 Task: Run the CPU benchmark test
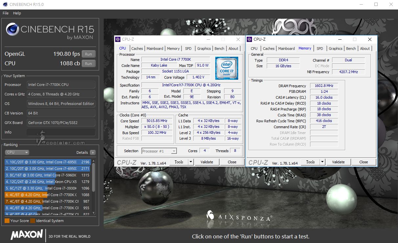pos(89,64)
